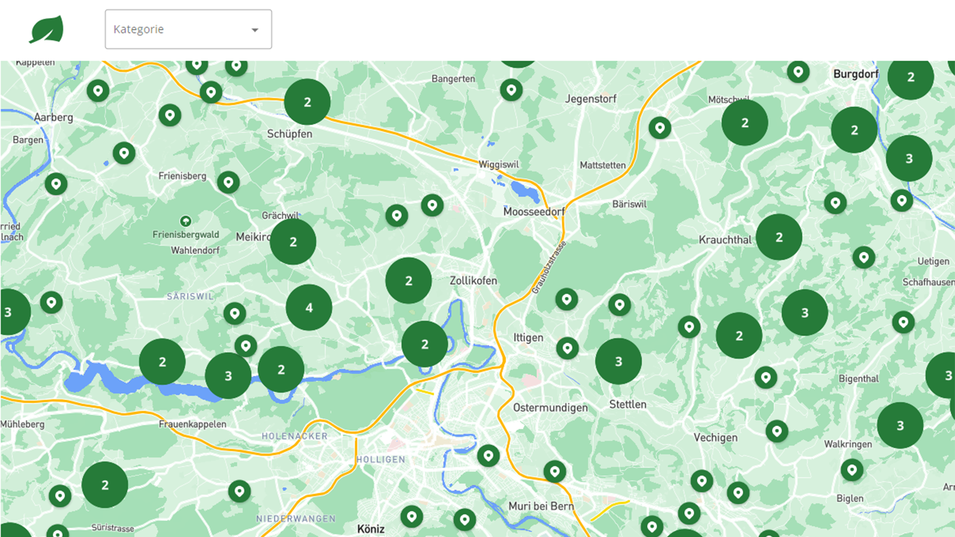Click the Jegenstorf map label
Viewport: 955px width, 537px height.
tap(590, 99)
